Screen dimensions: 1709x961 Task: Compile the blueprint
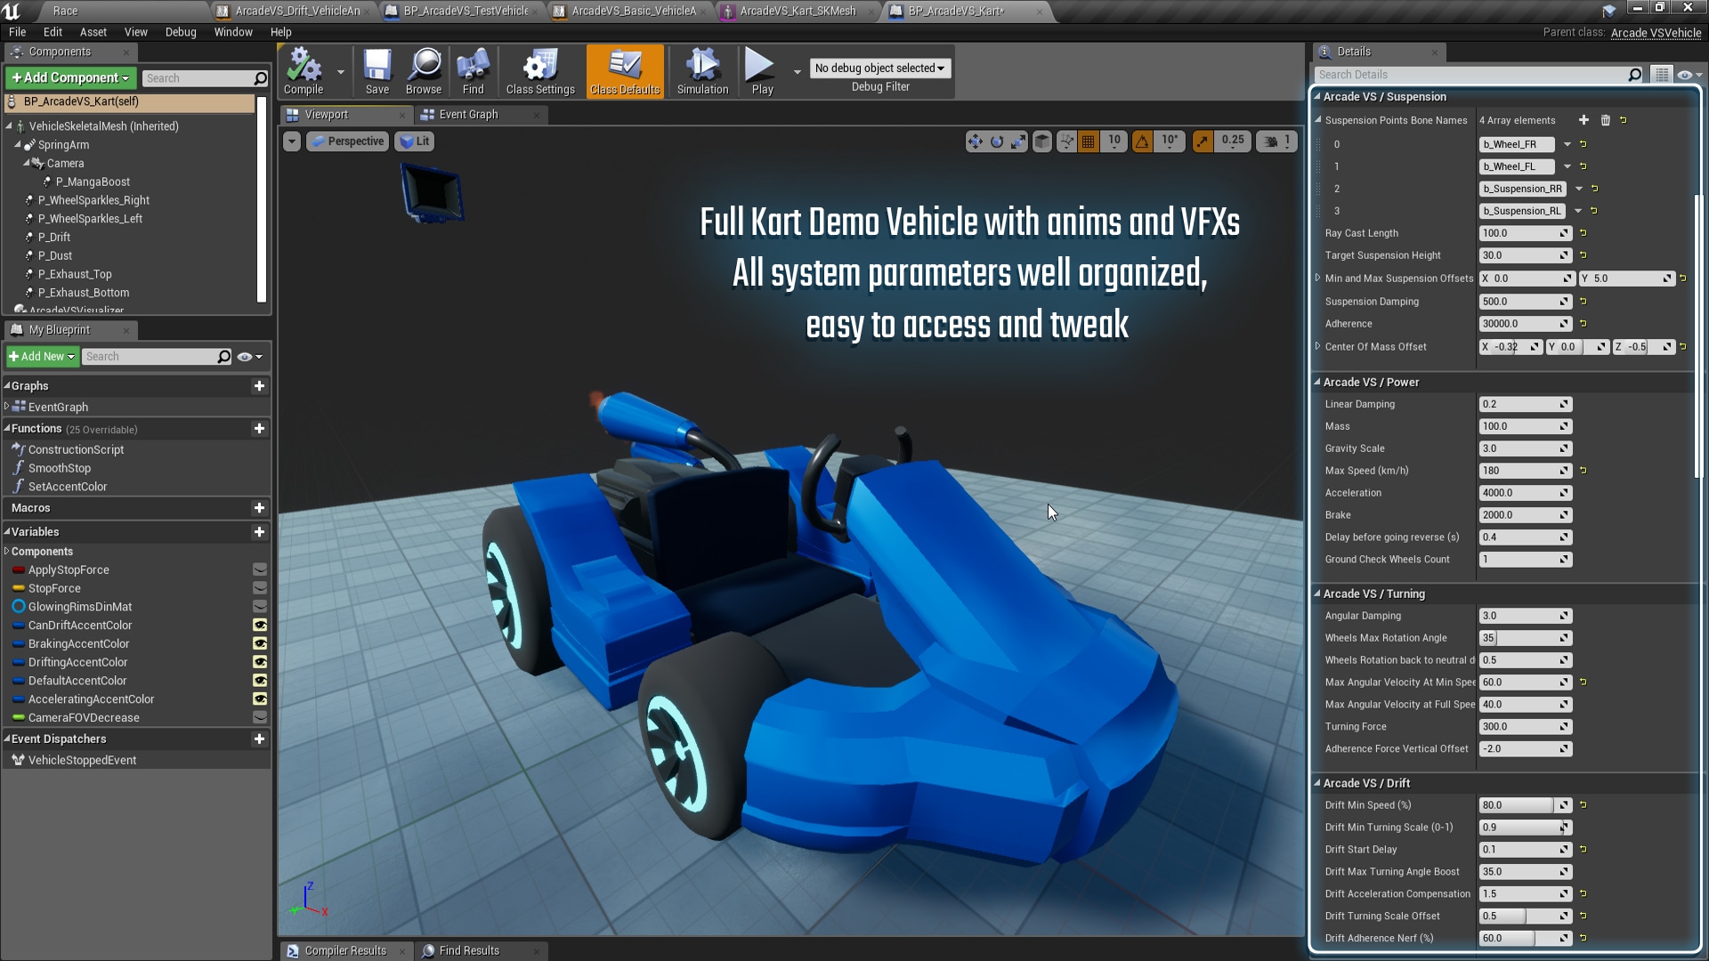pos(304,71)
